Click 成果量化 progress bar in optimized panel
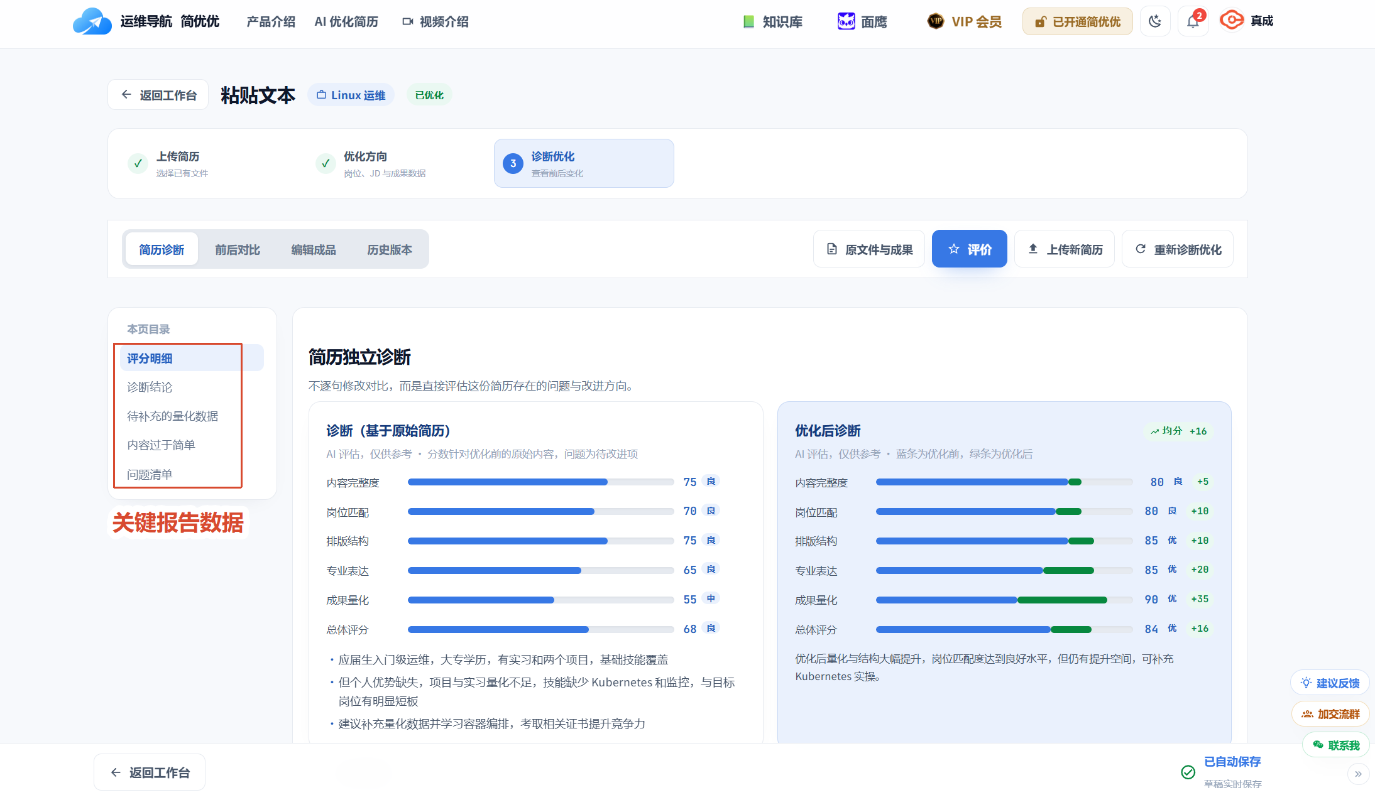Viewport: 1375px width, 795px height. coord(1004,600)
